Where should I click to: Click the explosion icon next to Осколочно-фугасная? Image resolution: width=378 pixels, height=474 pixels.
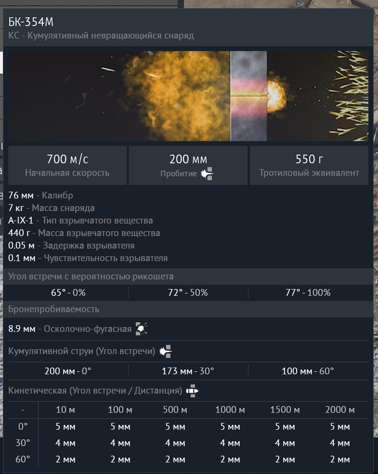click(141, 329)
